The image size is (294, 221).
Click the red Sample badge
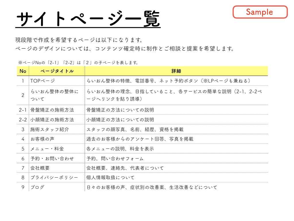tap(260, 12)
